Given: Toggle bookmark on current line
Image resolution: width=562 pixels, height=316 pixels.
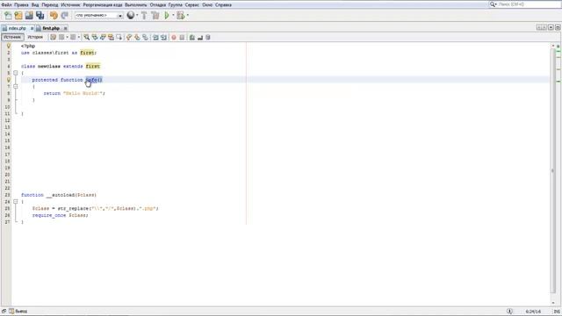Looking at the screenshot, I should 145,37.
